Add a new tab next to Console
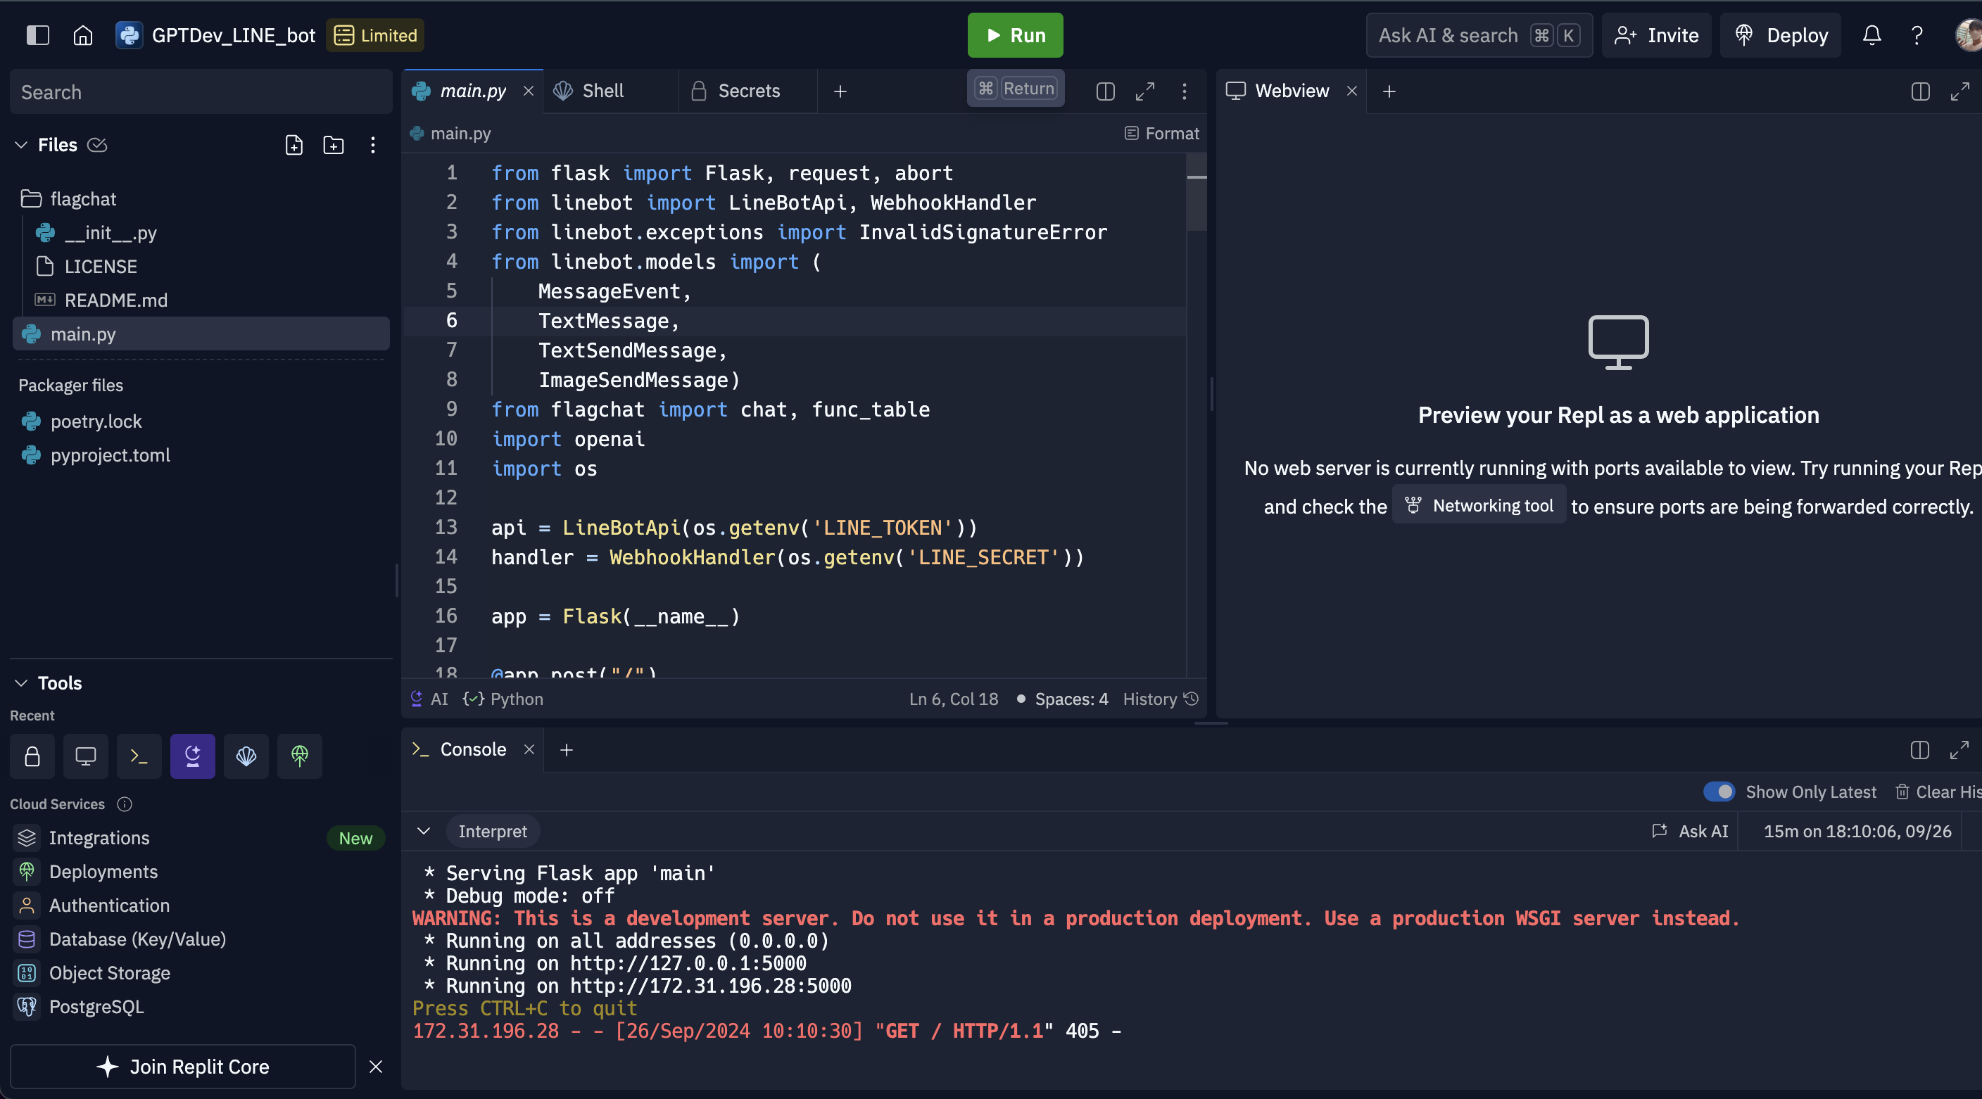The image size is (1982, 1099). (x=567, y=750)
